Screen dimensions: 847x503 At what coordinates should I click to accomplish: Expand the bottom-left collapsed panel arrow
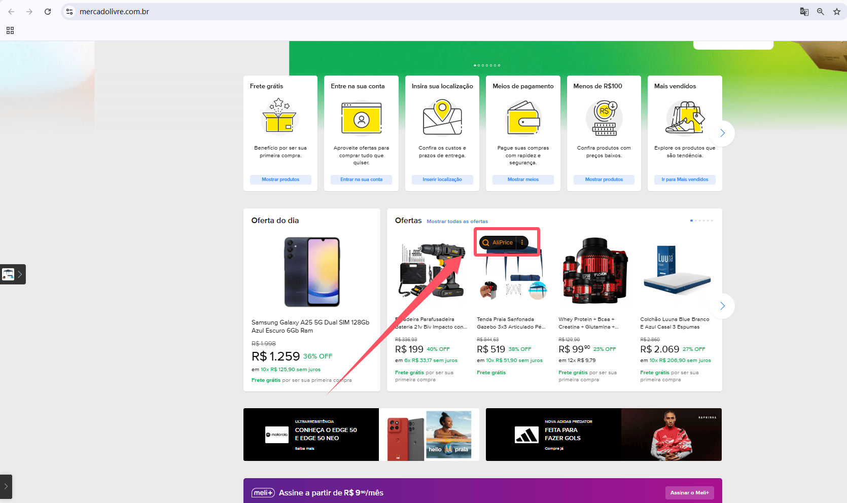[6, 486]
